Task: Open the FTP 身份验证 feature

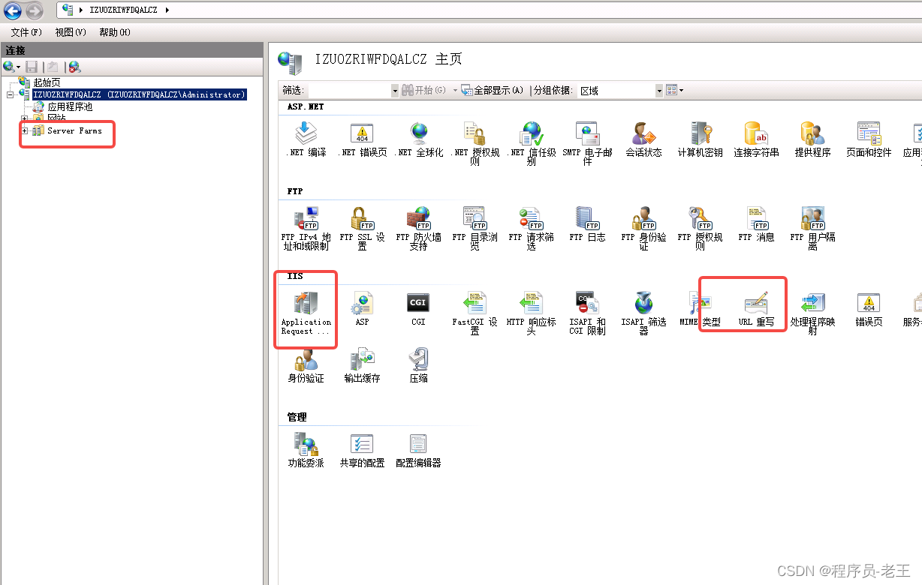Action: click(x=643, y=228)
